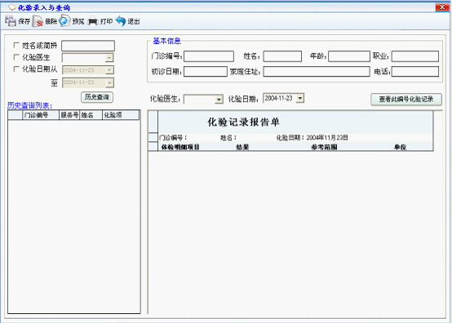This screenshot has height=323, width=452.
Task: Click the 保存 (Save) toolbar icon
Action: click(x=11, y=21)
